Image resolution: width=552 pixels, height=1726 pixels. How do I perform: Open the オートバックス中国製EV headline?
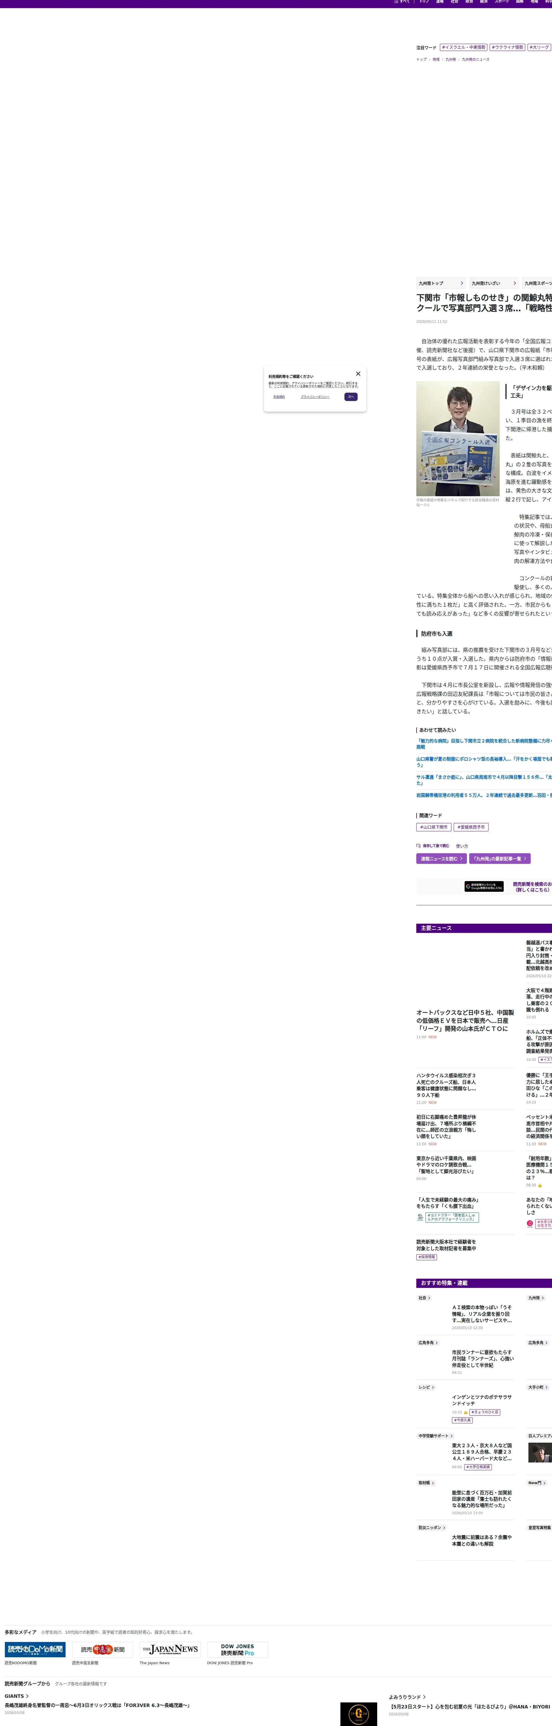465,1020
